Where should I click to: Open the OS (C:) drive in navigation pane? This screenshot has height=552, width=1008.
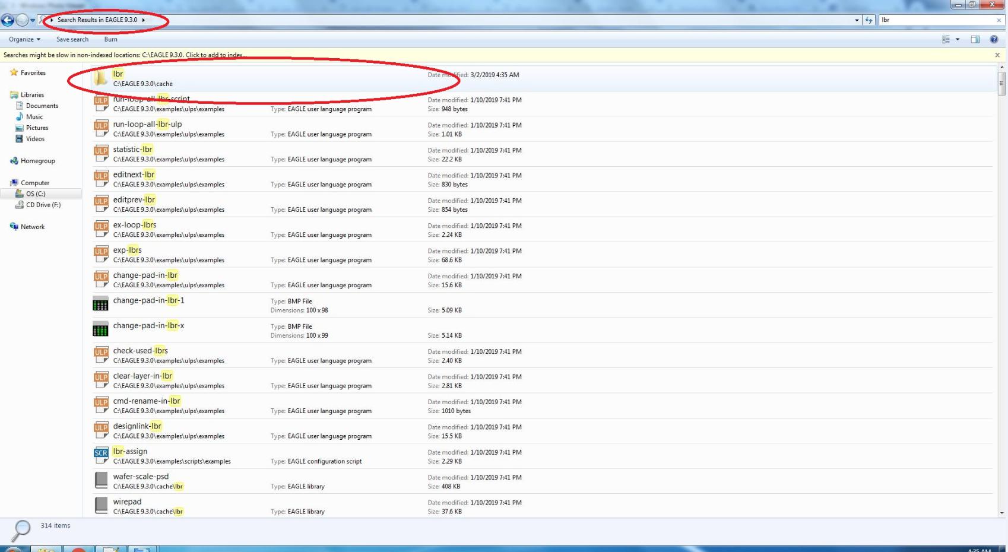coord(36,194)
